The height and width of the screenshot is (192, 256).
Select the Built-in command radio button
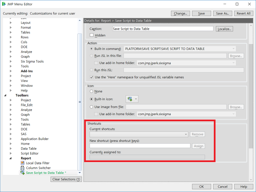pyautogui.click(x=91, y=49)
